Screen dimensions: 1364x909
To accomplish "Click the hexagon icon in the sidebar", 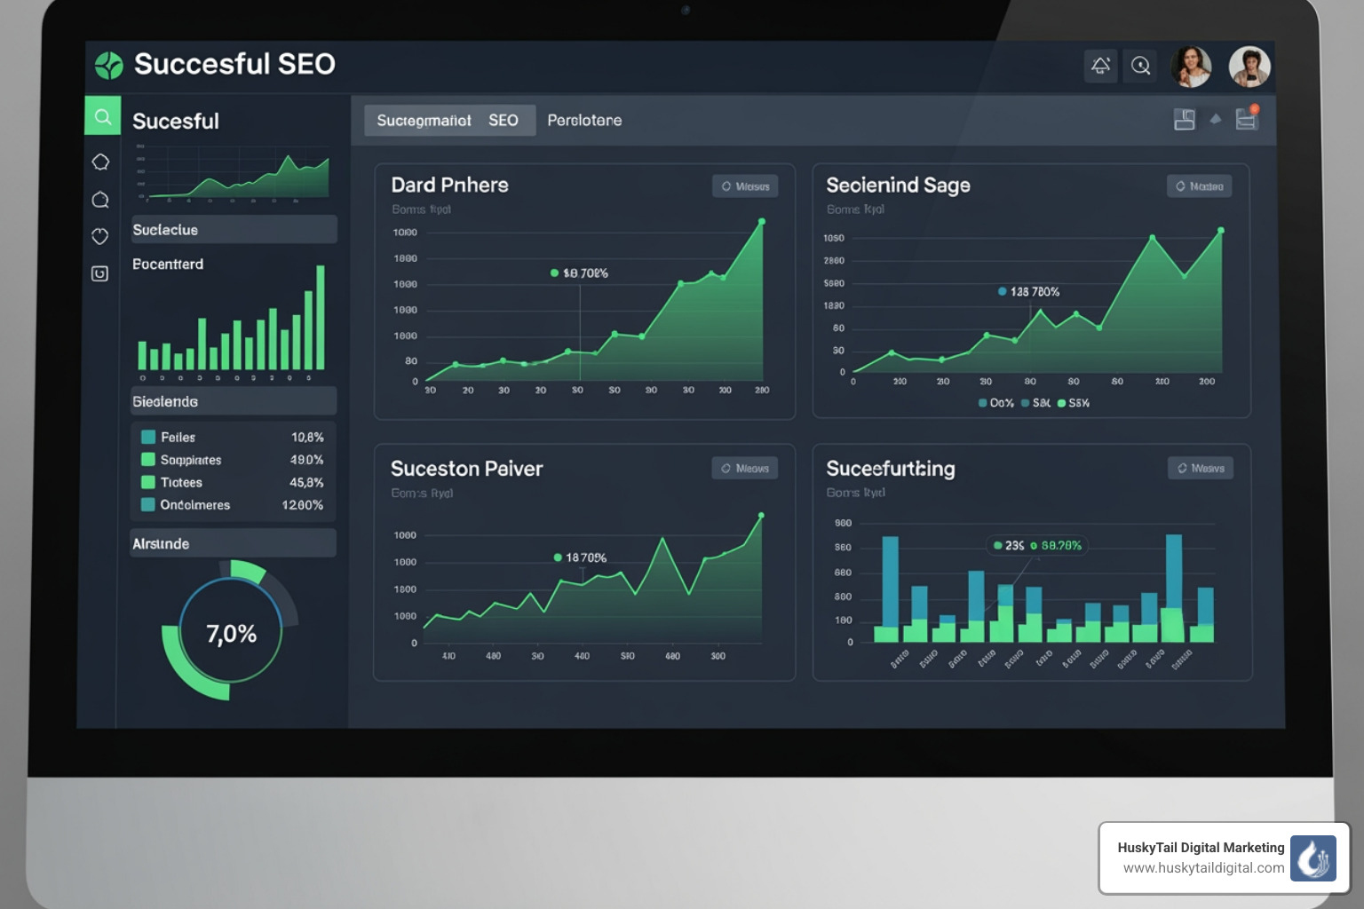I will (x=100, y=162).
